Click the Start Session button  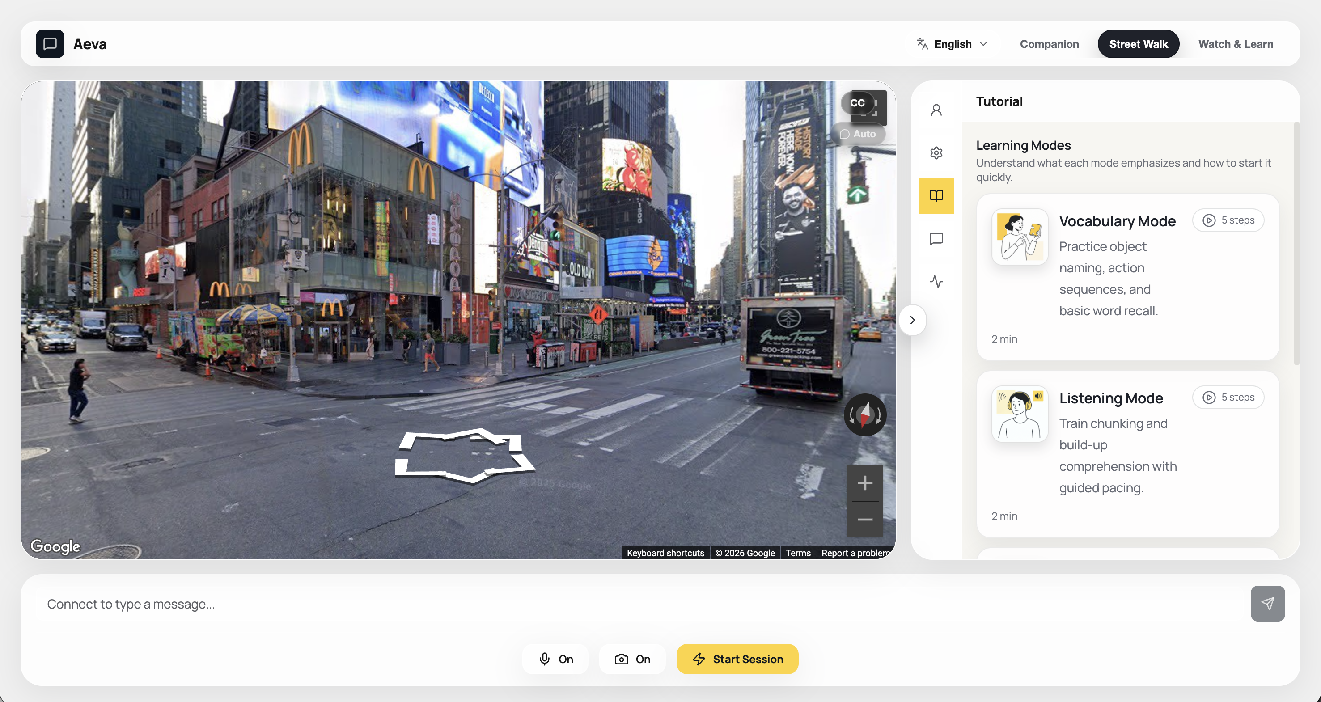(737, 659)
